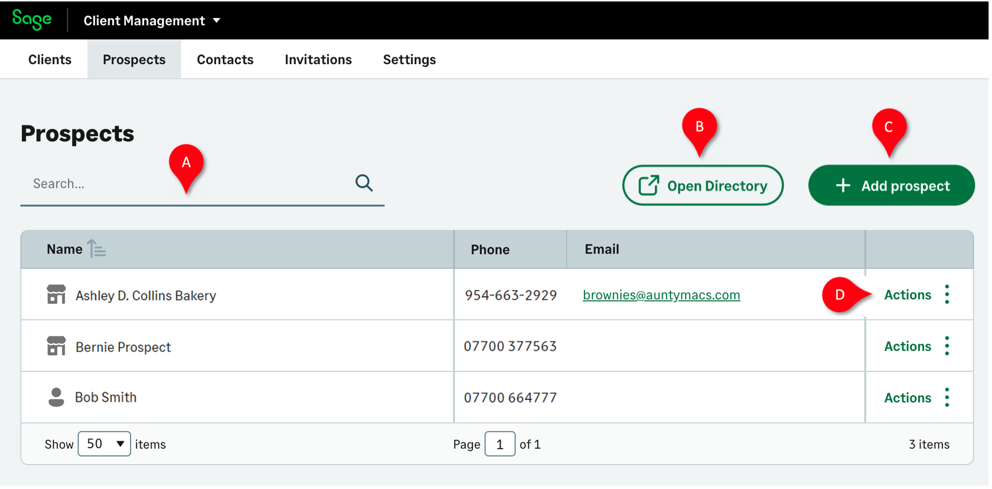
Task: Go to the Invitations tab
Action: [318, 60]
